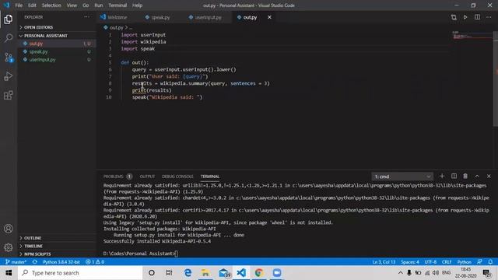Open the Extensions view
The image size is (498, 280).
(9, 95)
